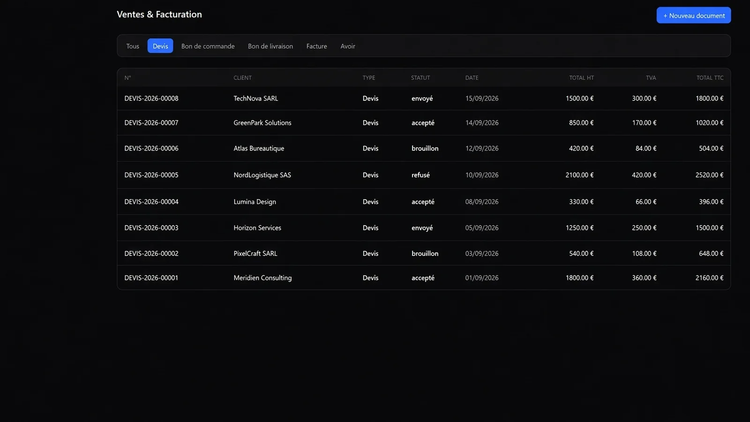
Task: Click the date 15/09/2026
Action: coord(482,98)
